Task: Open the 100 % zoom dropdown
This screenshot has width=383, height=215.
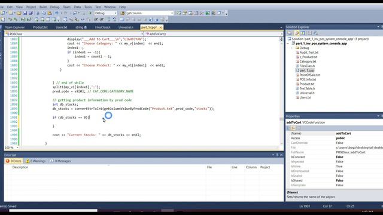Action: pyautogui.click(x=17, y=148)
